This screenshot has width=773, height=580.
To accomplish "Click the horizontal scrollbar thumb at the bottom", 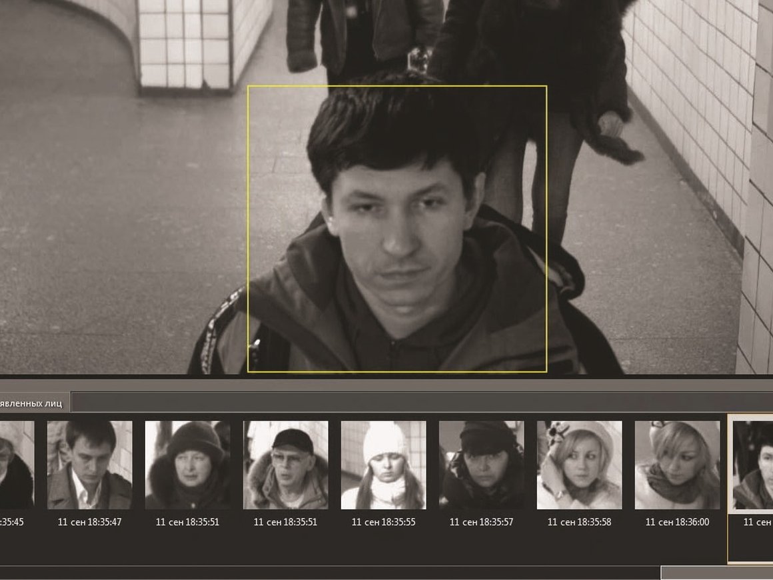I will [716, 573].
